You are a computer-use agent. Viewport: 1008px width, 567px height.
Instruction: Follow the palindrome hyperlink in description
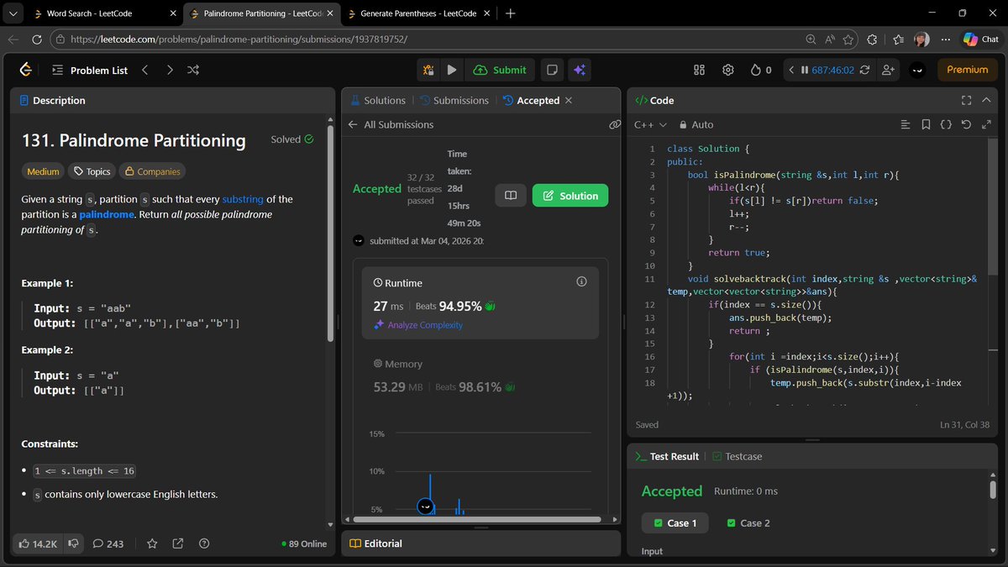(107, 214)
